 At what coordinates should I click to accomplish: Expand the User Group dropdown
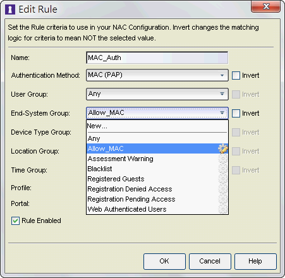[157, 94]
